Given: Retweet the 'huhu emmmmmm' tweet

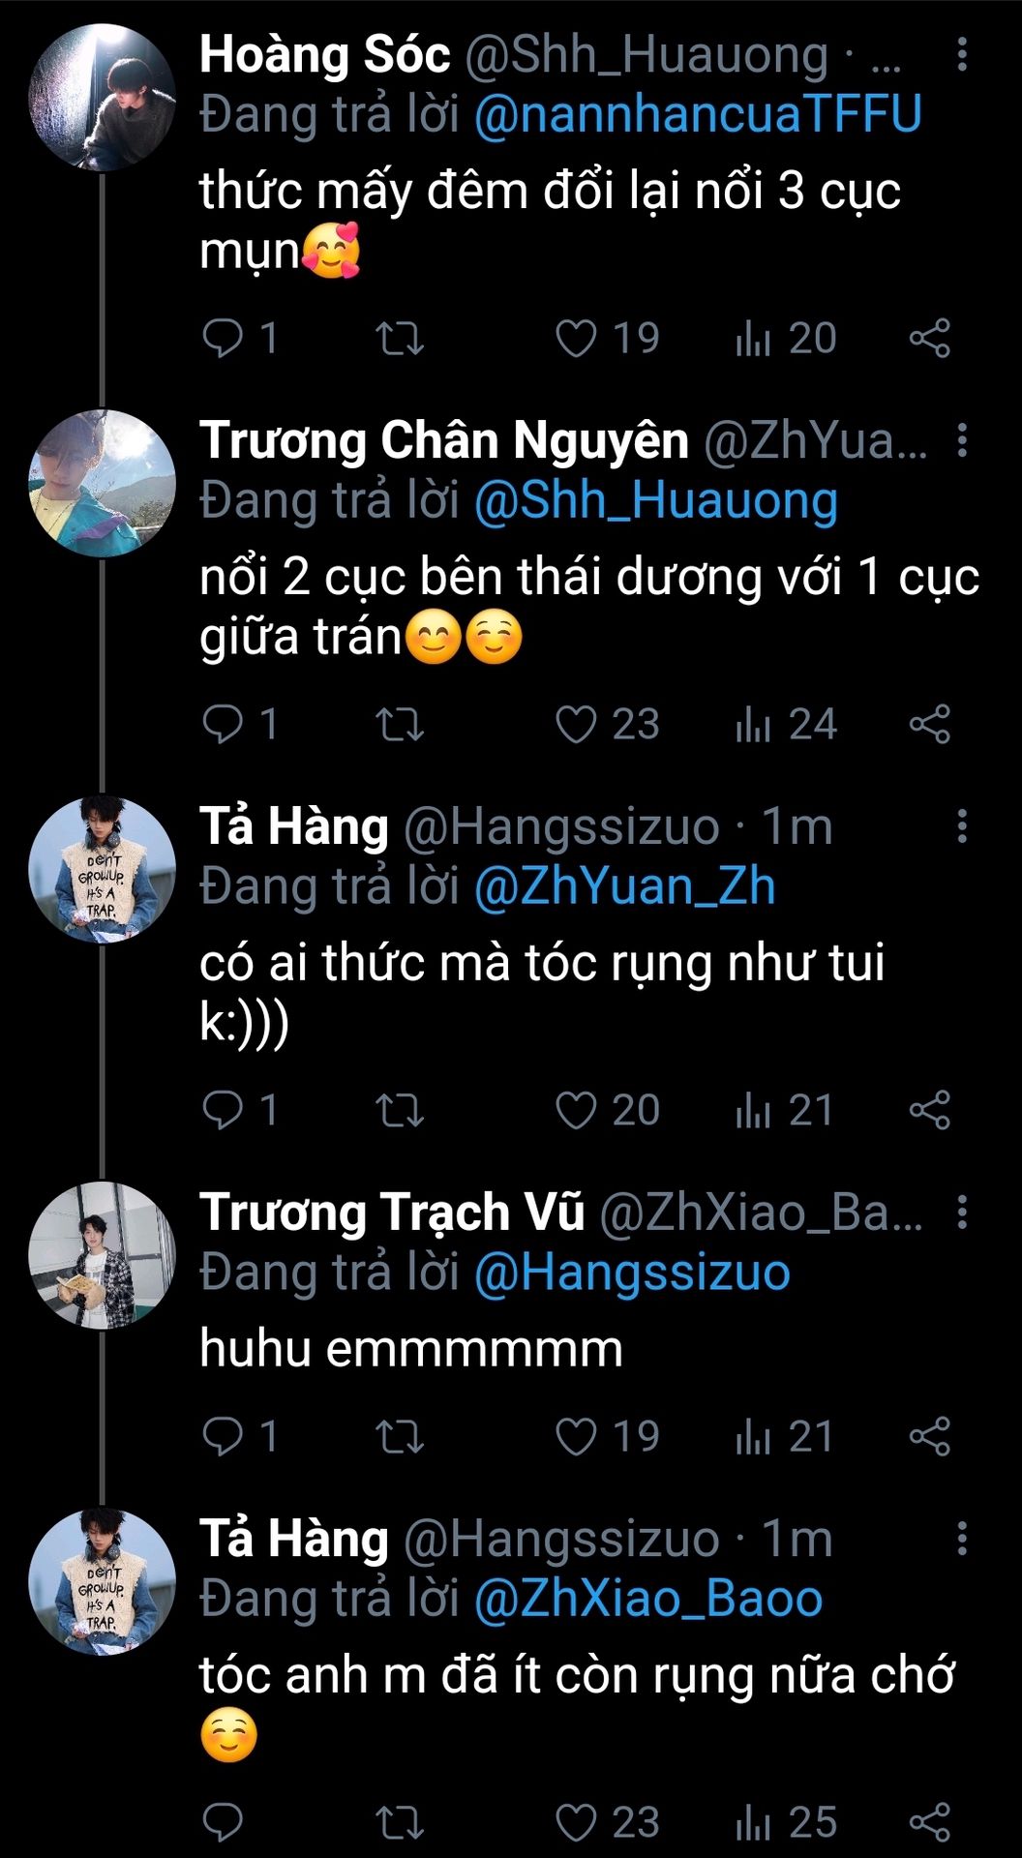Looking at the screenshot, I should 399,1437.
